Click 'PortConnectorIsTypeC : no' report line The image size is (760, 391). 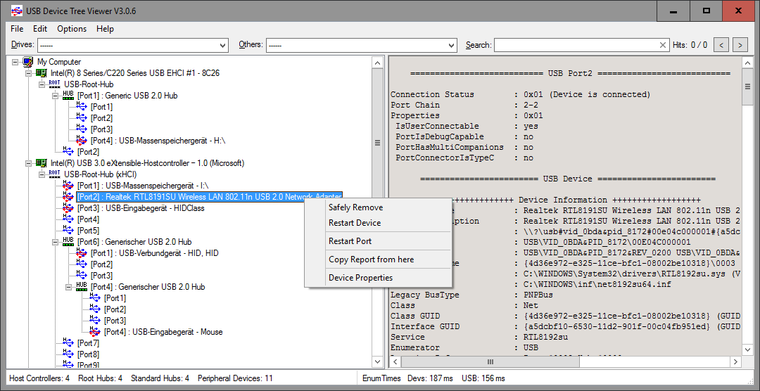coord(464,158)
